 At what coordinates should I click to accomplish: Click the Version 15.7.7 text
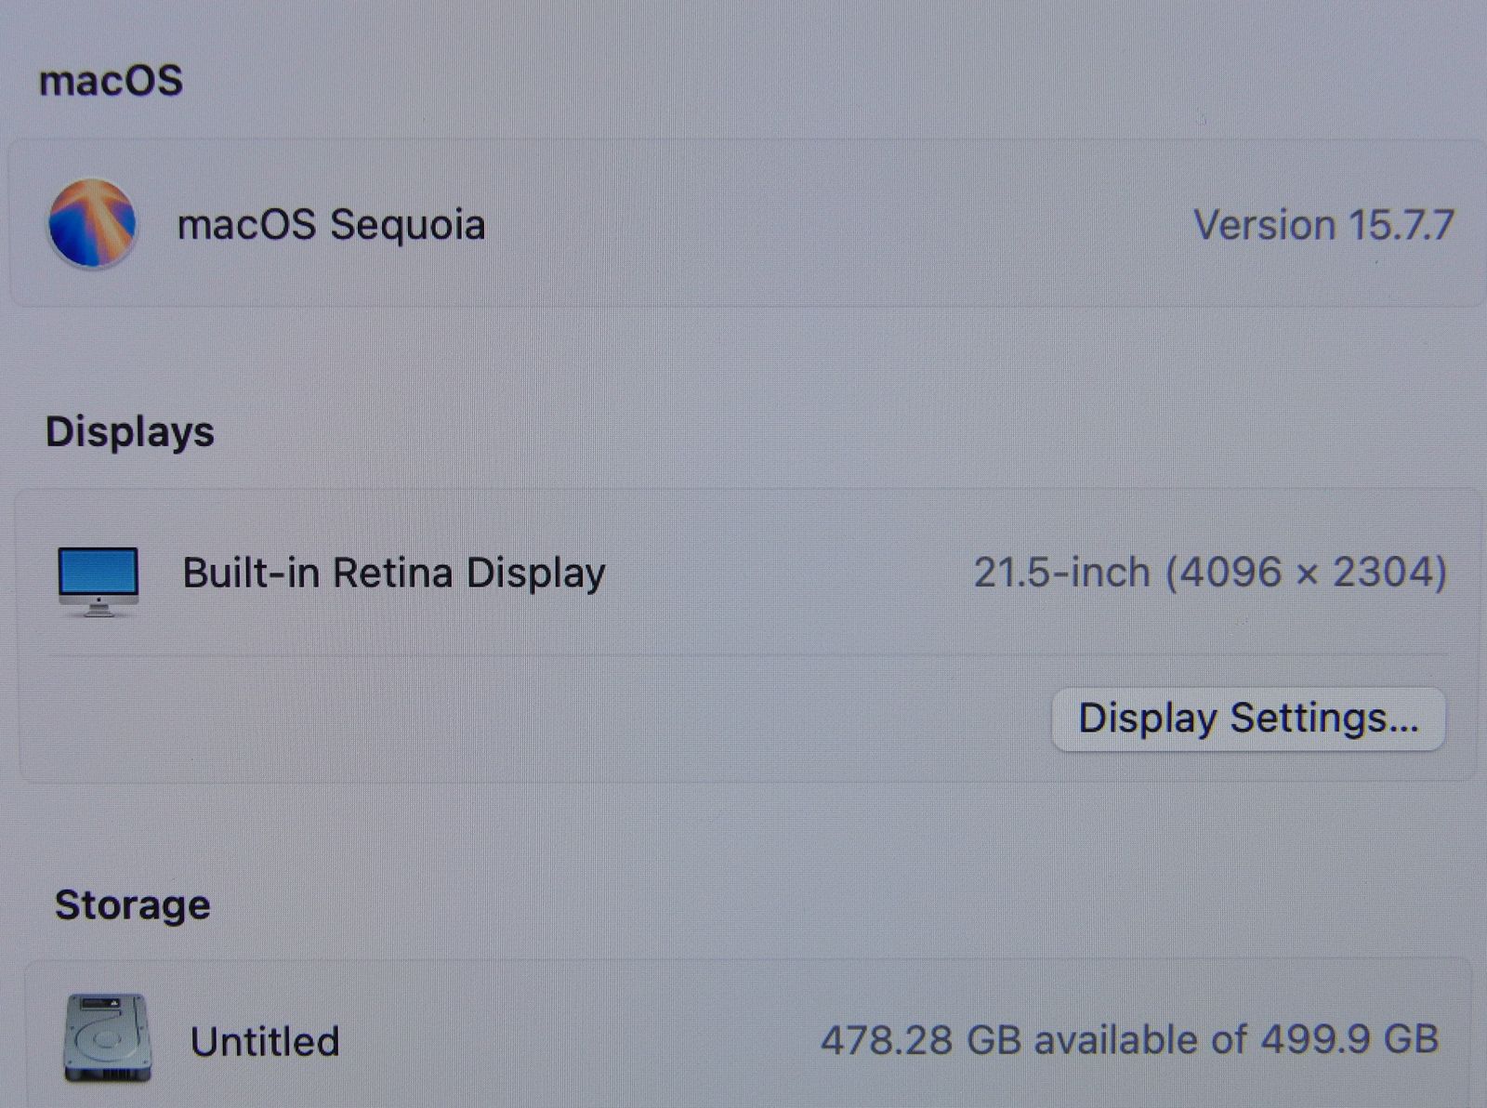click(1323, 225)
